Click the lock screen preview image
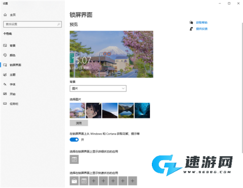 pyautogui.click(x=111, y=54)
